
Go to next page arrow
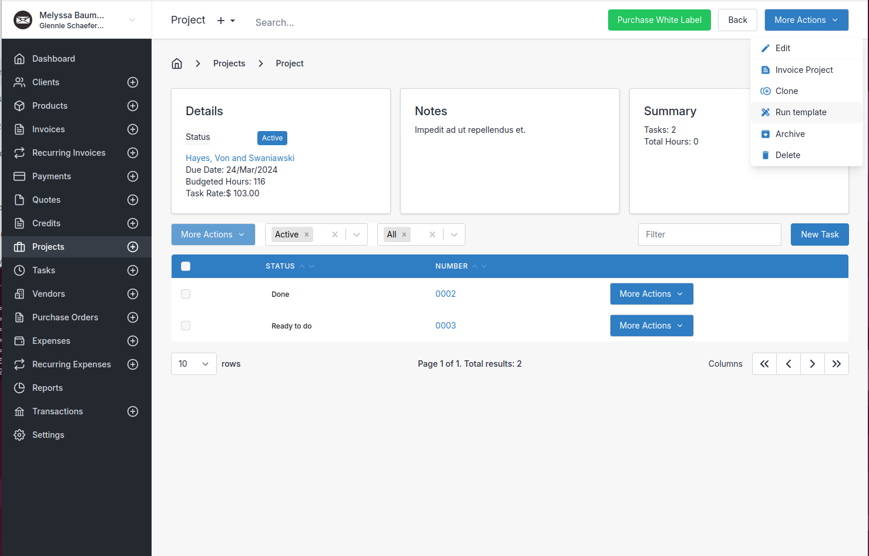[812, 364]
